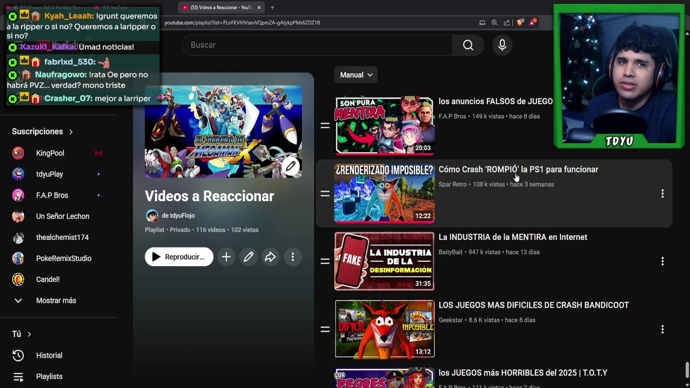Viewport: 690px width, 388px height.
Task: Open the tdyuFlojo channel link
Action: tap(178, 216)
